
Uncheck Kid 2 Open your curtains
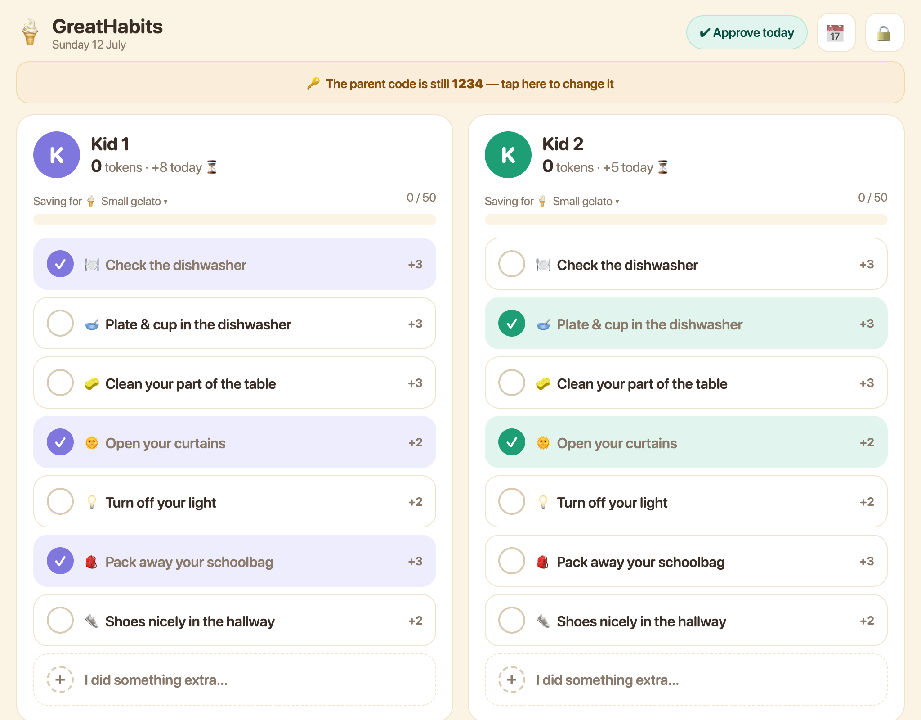[512, 442]
